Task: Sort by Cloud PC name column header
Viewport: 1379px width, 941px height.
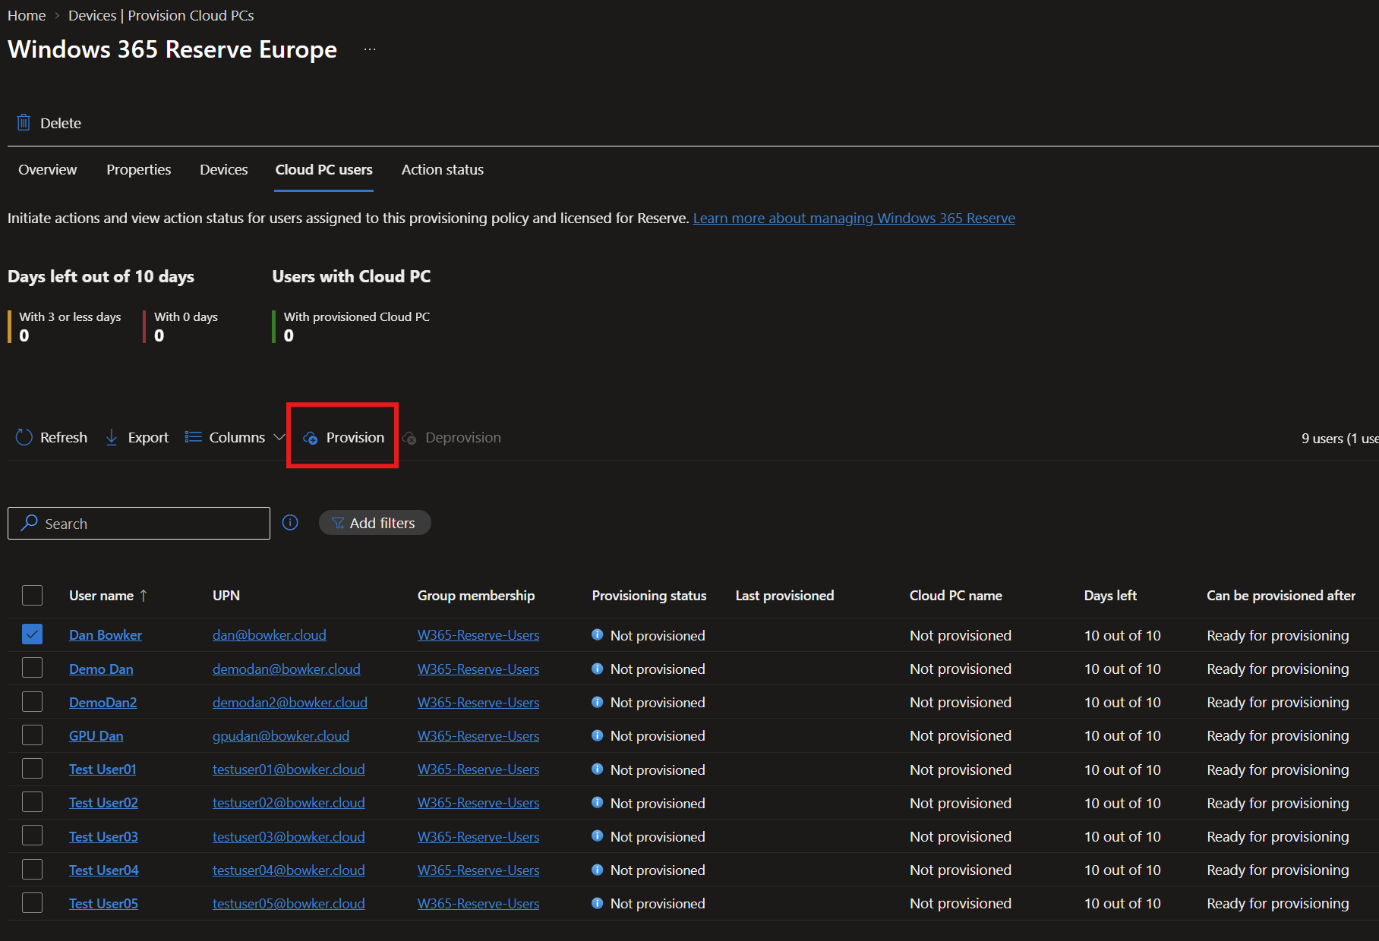Action: tap(956, 596)
